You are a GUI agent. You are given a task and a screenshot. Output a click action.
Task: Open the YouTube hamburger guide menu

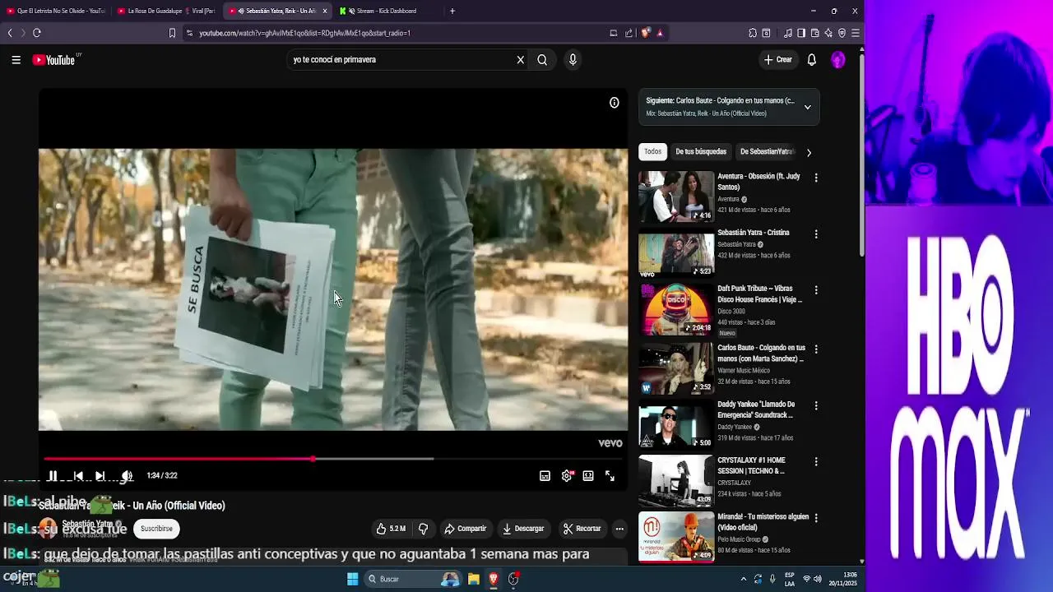pos(16,60)
